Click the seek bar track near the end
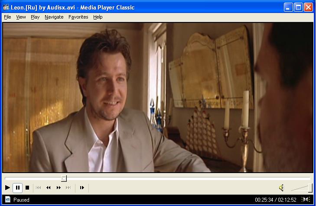The image size is (316, 206). click(x=302, y=178)
